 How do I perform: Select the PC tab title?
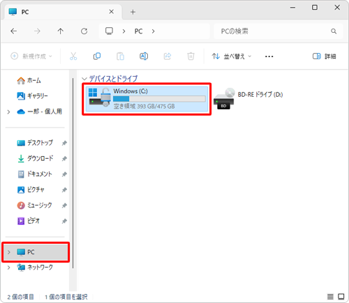[25, 12]
